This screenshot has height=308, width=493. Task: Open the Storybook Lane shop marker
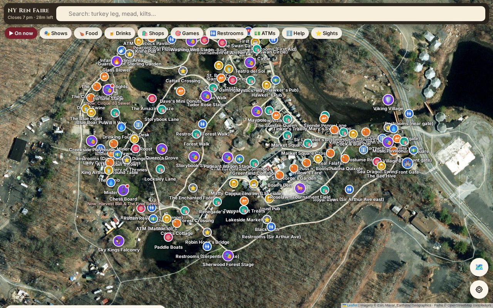tap(162, 109)
